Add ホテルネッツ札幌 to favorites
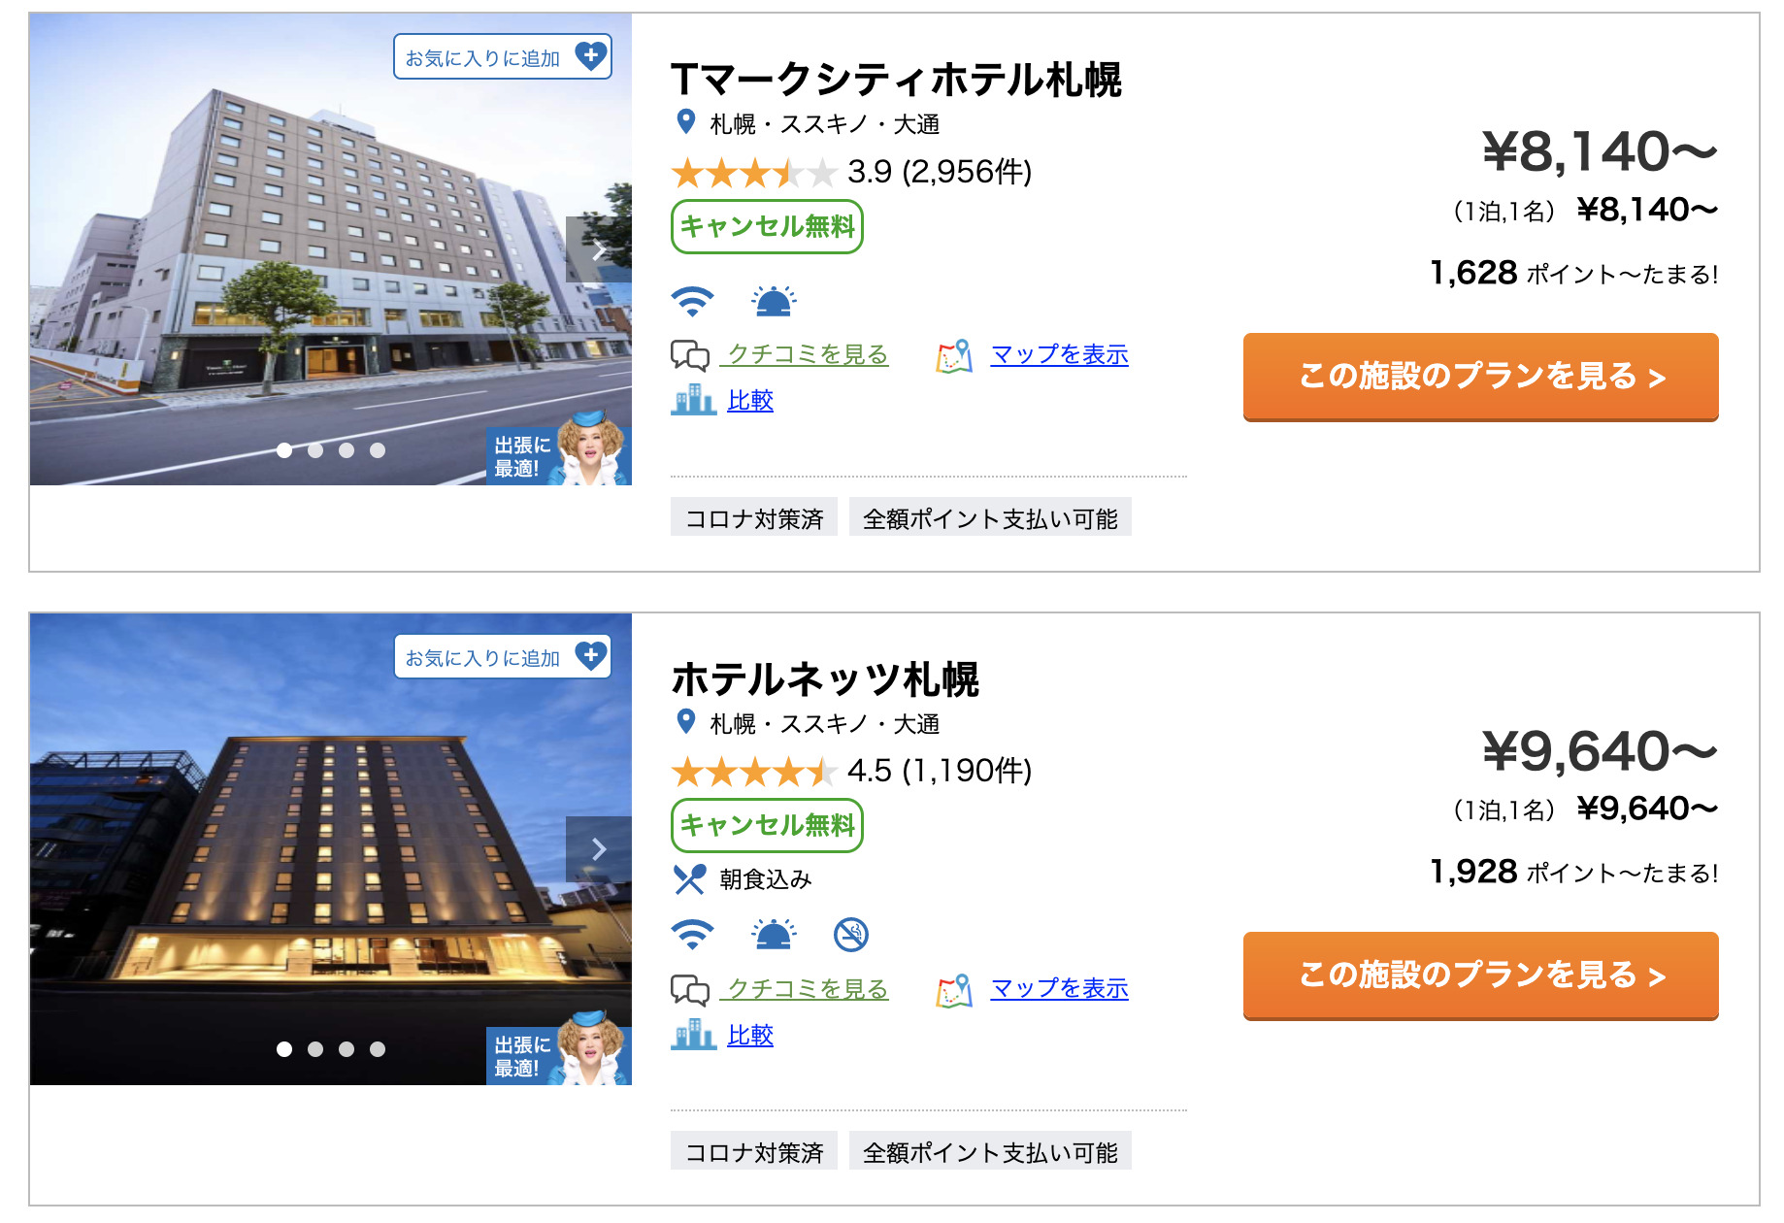The image size is (1784, 1223). coord(502,657)
